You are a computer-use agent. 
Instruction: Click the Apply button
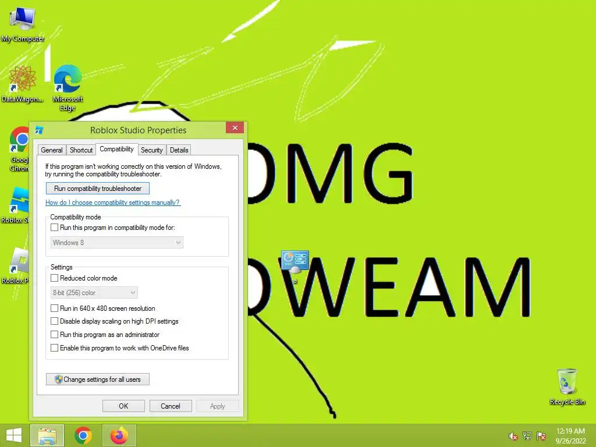click(218, 406)
